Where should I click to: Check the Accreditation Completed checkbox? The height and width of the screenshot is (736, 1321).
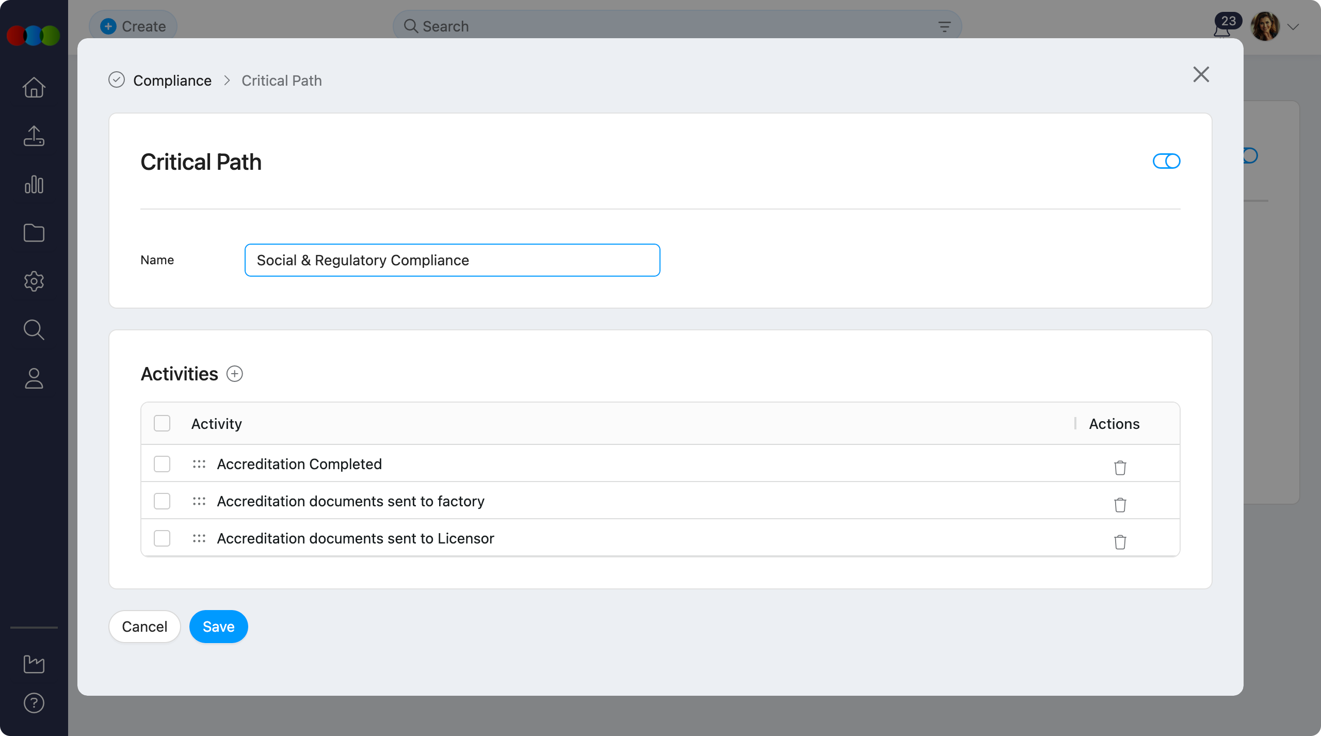point(162,464)
